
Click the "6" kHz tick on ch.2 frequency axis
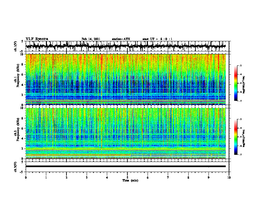(x=22, y=128)
